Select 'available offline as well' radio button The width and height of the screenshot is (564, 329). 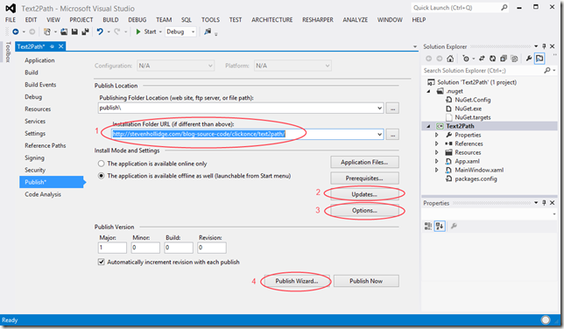point(102,176)
